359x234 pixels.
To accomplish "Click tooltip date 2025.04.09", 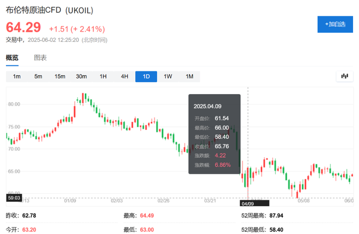I will tap(207, 106).
